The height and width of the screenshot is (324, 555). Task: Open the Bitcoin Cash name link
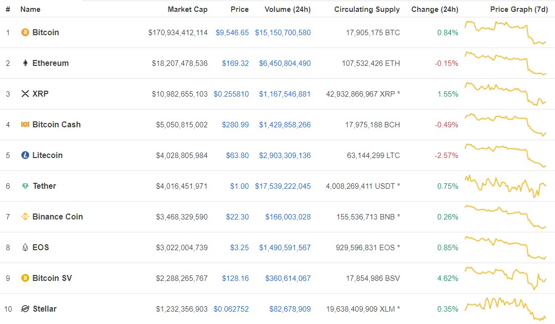[x=56, y=124]
